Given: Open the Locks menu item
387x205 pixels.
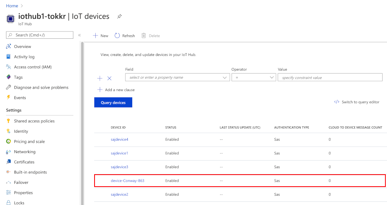Looking at the screenshot, I should tap(19, 203).
